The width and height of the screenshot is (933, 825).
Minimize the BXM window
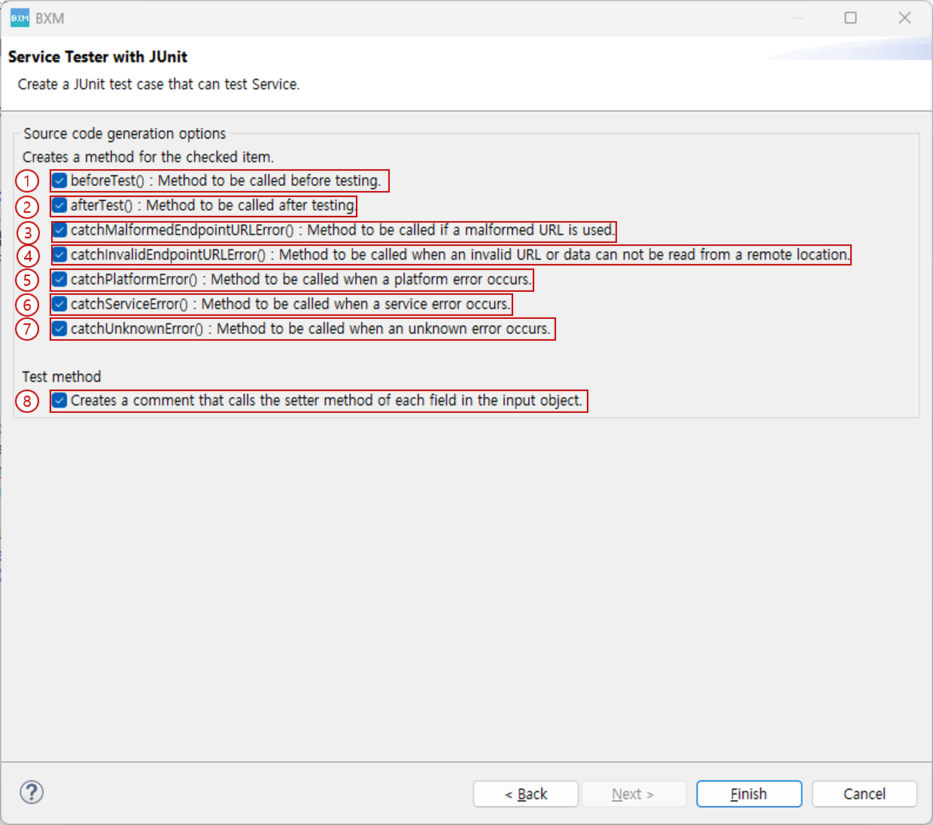pos(798,17)
